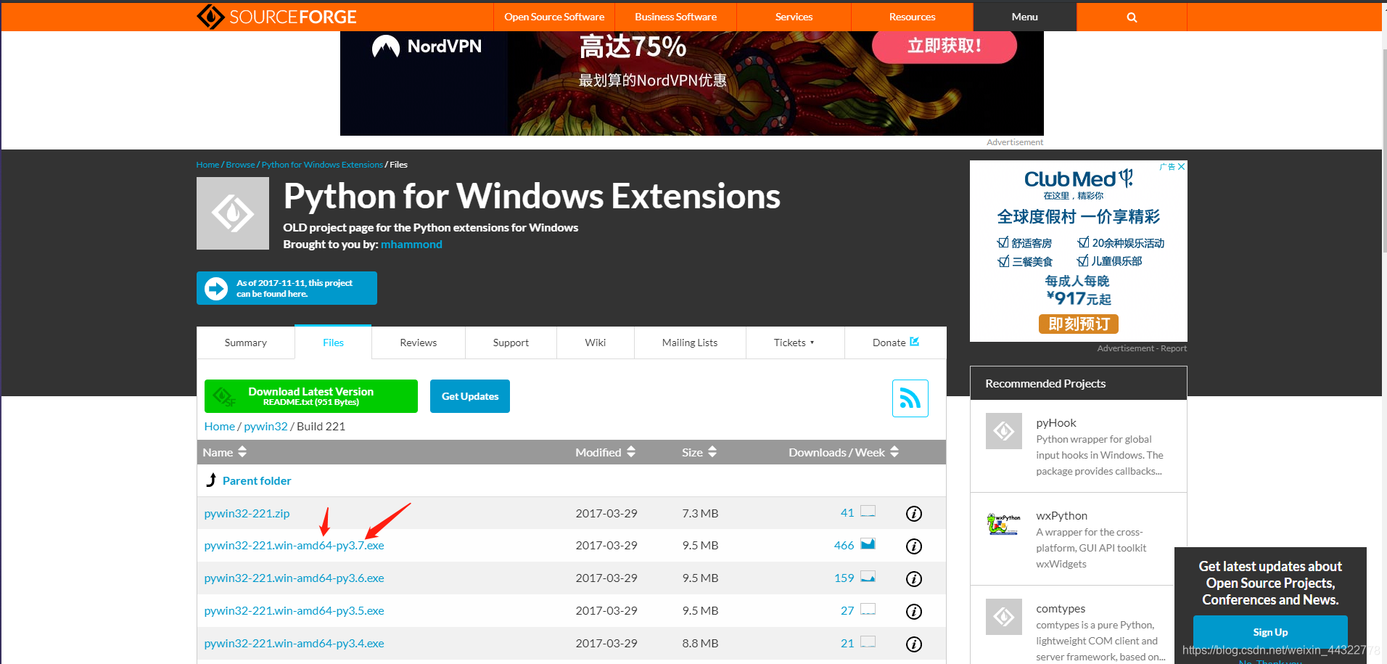Close the Club Med advertisement
Image resolution: width=1387 pixels, height=664 pixels.
coord(1181,166)
